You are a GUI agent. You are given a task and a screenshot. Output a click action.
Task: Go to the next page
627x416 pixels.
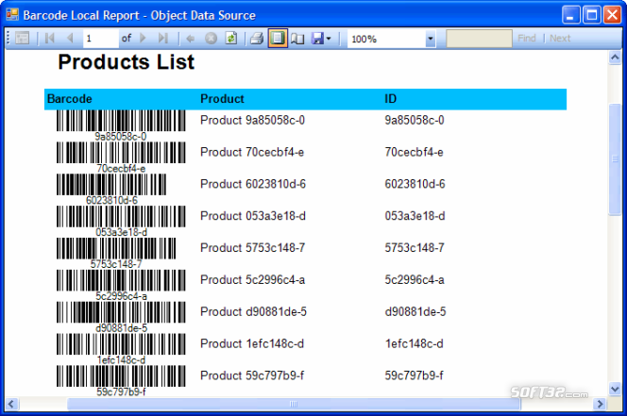pyautogui.click(x=143, y=39)
